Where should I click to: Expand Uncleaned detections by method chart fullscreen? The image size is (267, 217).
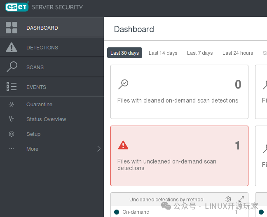(241, 199)
